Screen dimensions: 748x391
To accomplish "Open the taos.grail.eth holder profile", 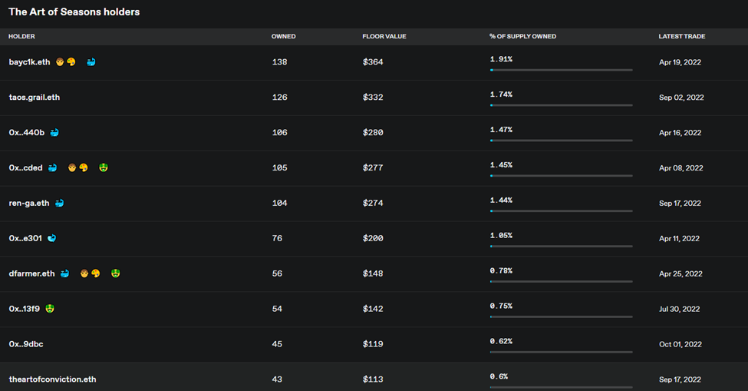I will click(35, 97).
